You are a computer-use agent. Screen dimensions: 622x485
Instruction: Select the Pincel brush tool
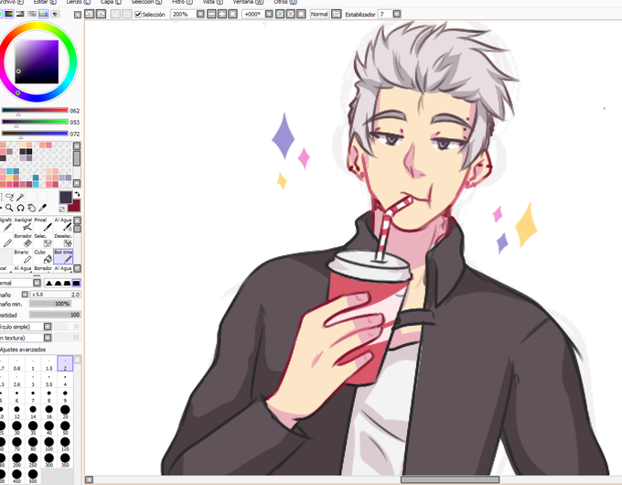[x=43, y=224]
